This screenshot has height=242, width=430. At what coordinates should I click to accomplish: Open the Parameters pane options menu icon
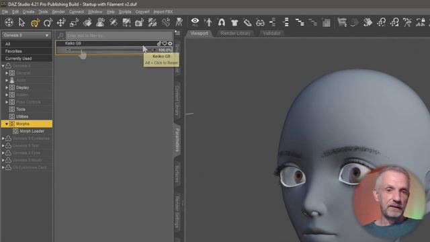point(177,33)
